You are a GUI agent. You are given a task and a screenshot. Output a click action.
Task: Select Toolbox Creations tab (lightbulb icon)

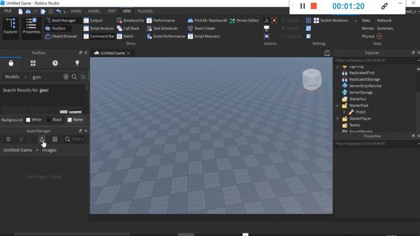pos(77,63)
